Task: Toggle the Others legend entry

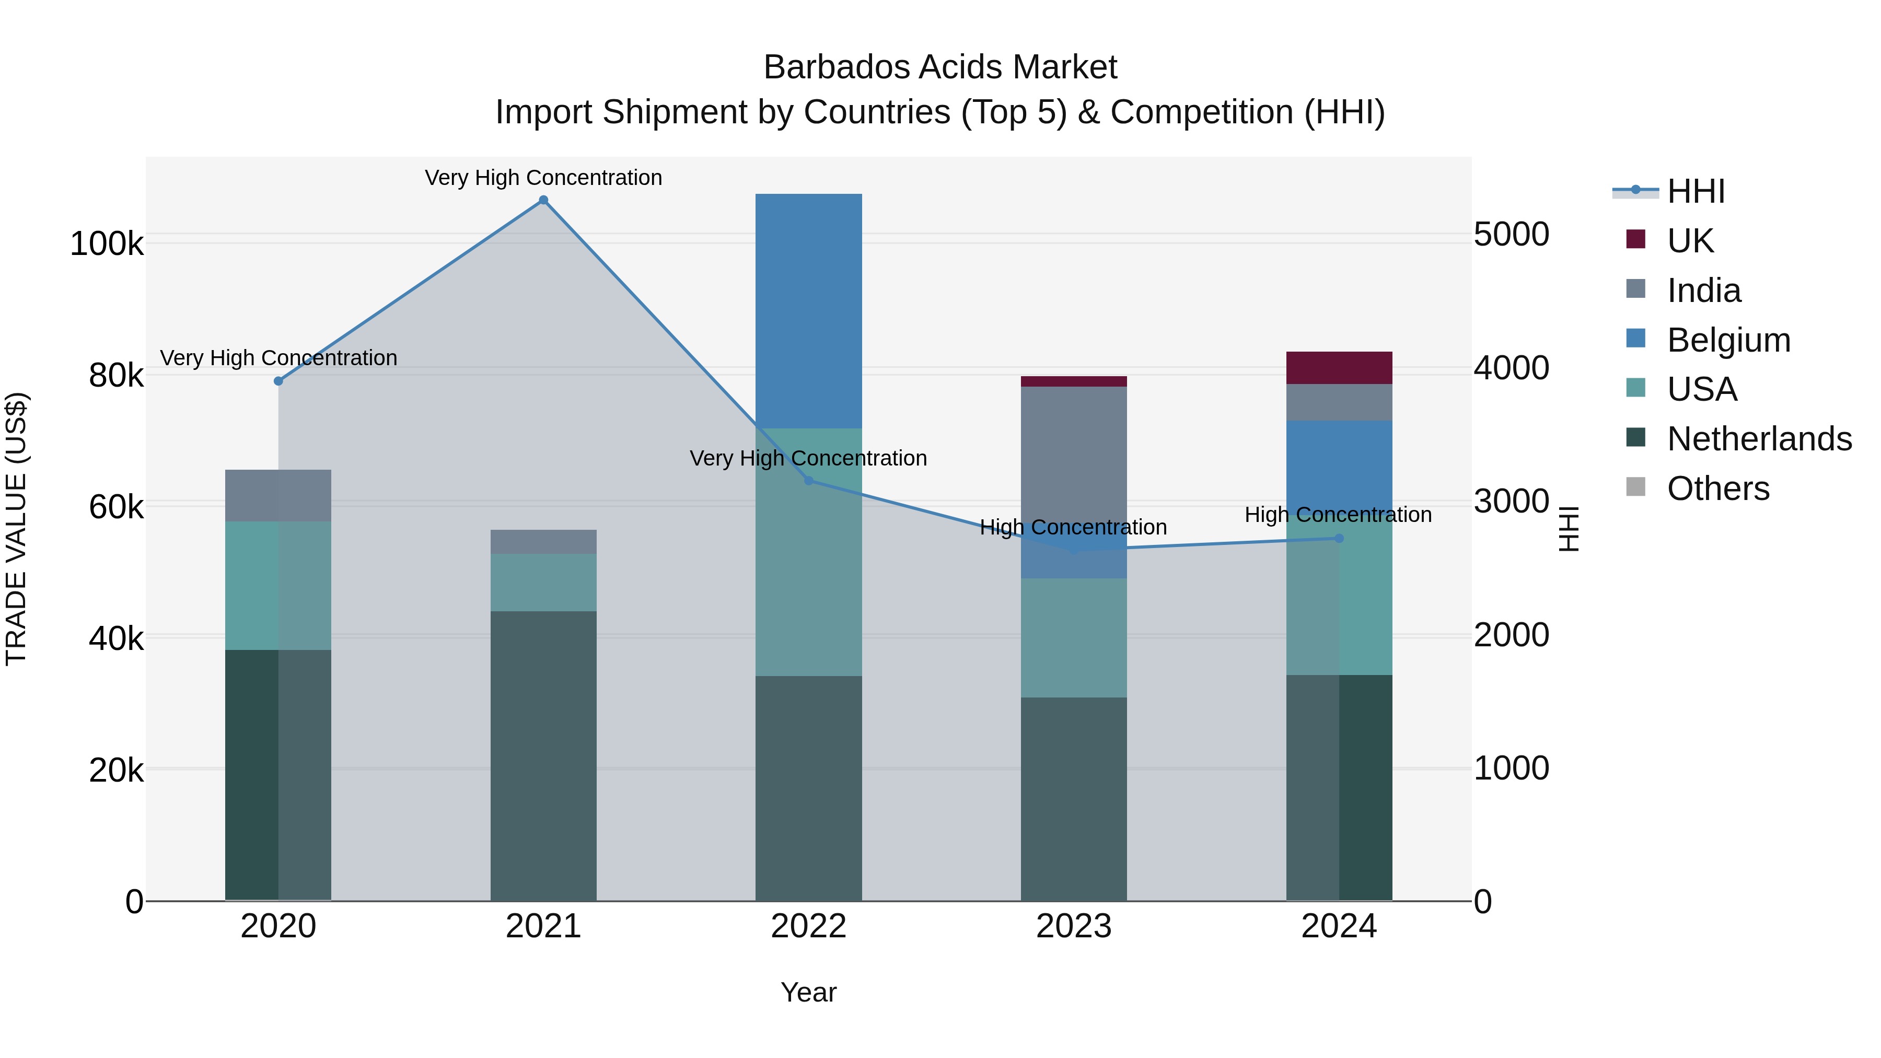Action: (1698, 488)
